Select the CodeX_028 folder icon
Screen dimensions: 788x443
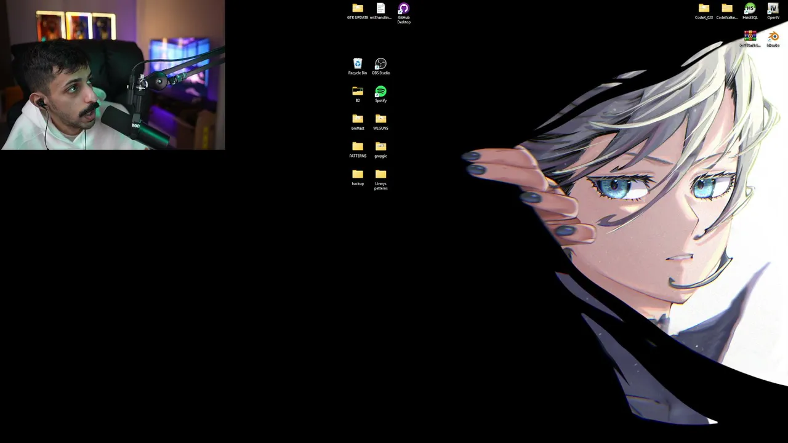point(704,8)
